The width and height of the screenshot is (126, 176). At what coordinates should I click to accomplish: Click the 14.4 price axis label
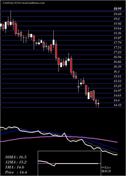116,100
